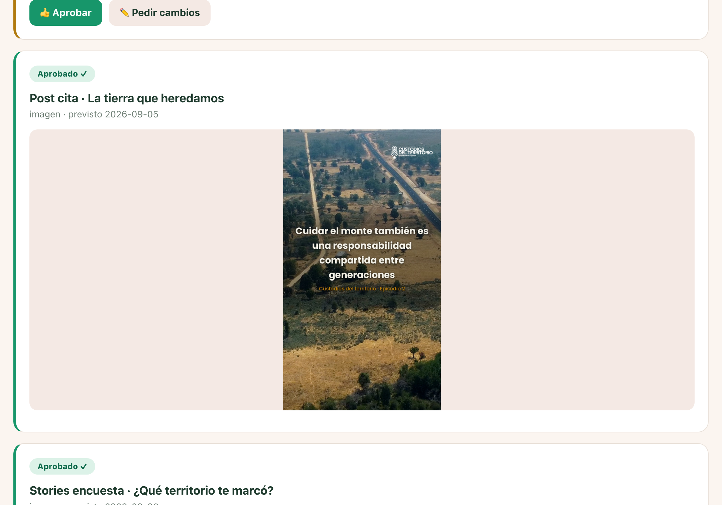Click the checkmark in the Post cita Aprobado badge
The height and width of the screenshot is (505, 722).
pyautogui.click(x=84, y=74)
